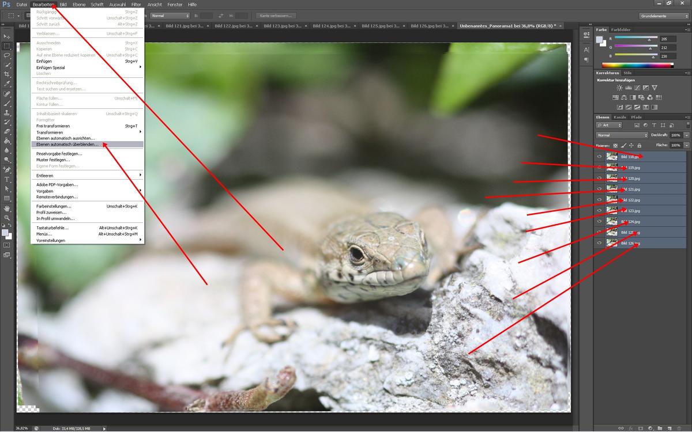Select the Lasso tool
Viewport: 692px width, 432px height.
click(7, 55)
